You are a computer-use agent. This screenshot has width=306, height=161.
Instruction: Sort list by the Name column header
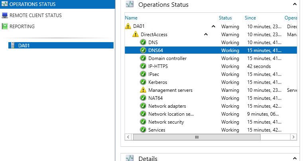131,18
